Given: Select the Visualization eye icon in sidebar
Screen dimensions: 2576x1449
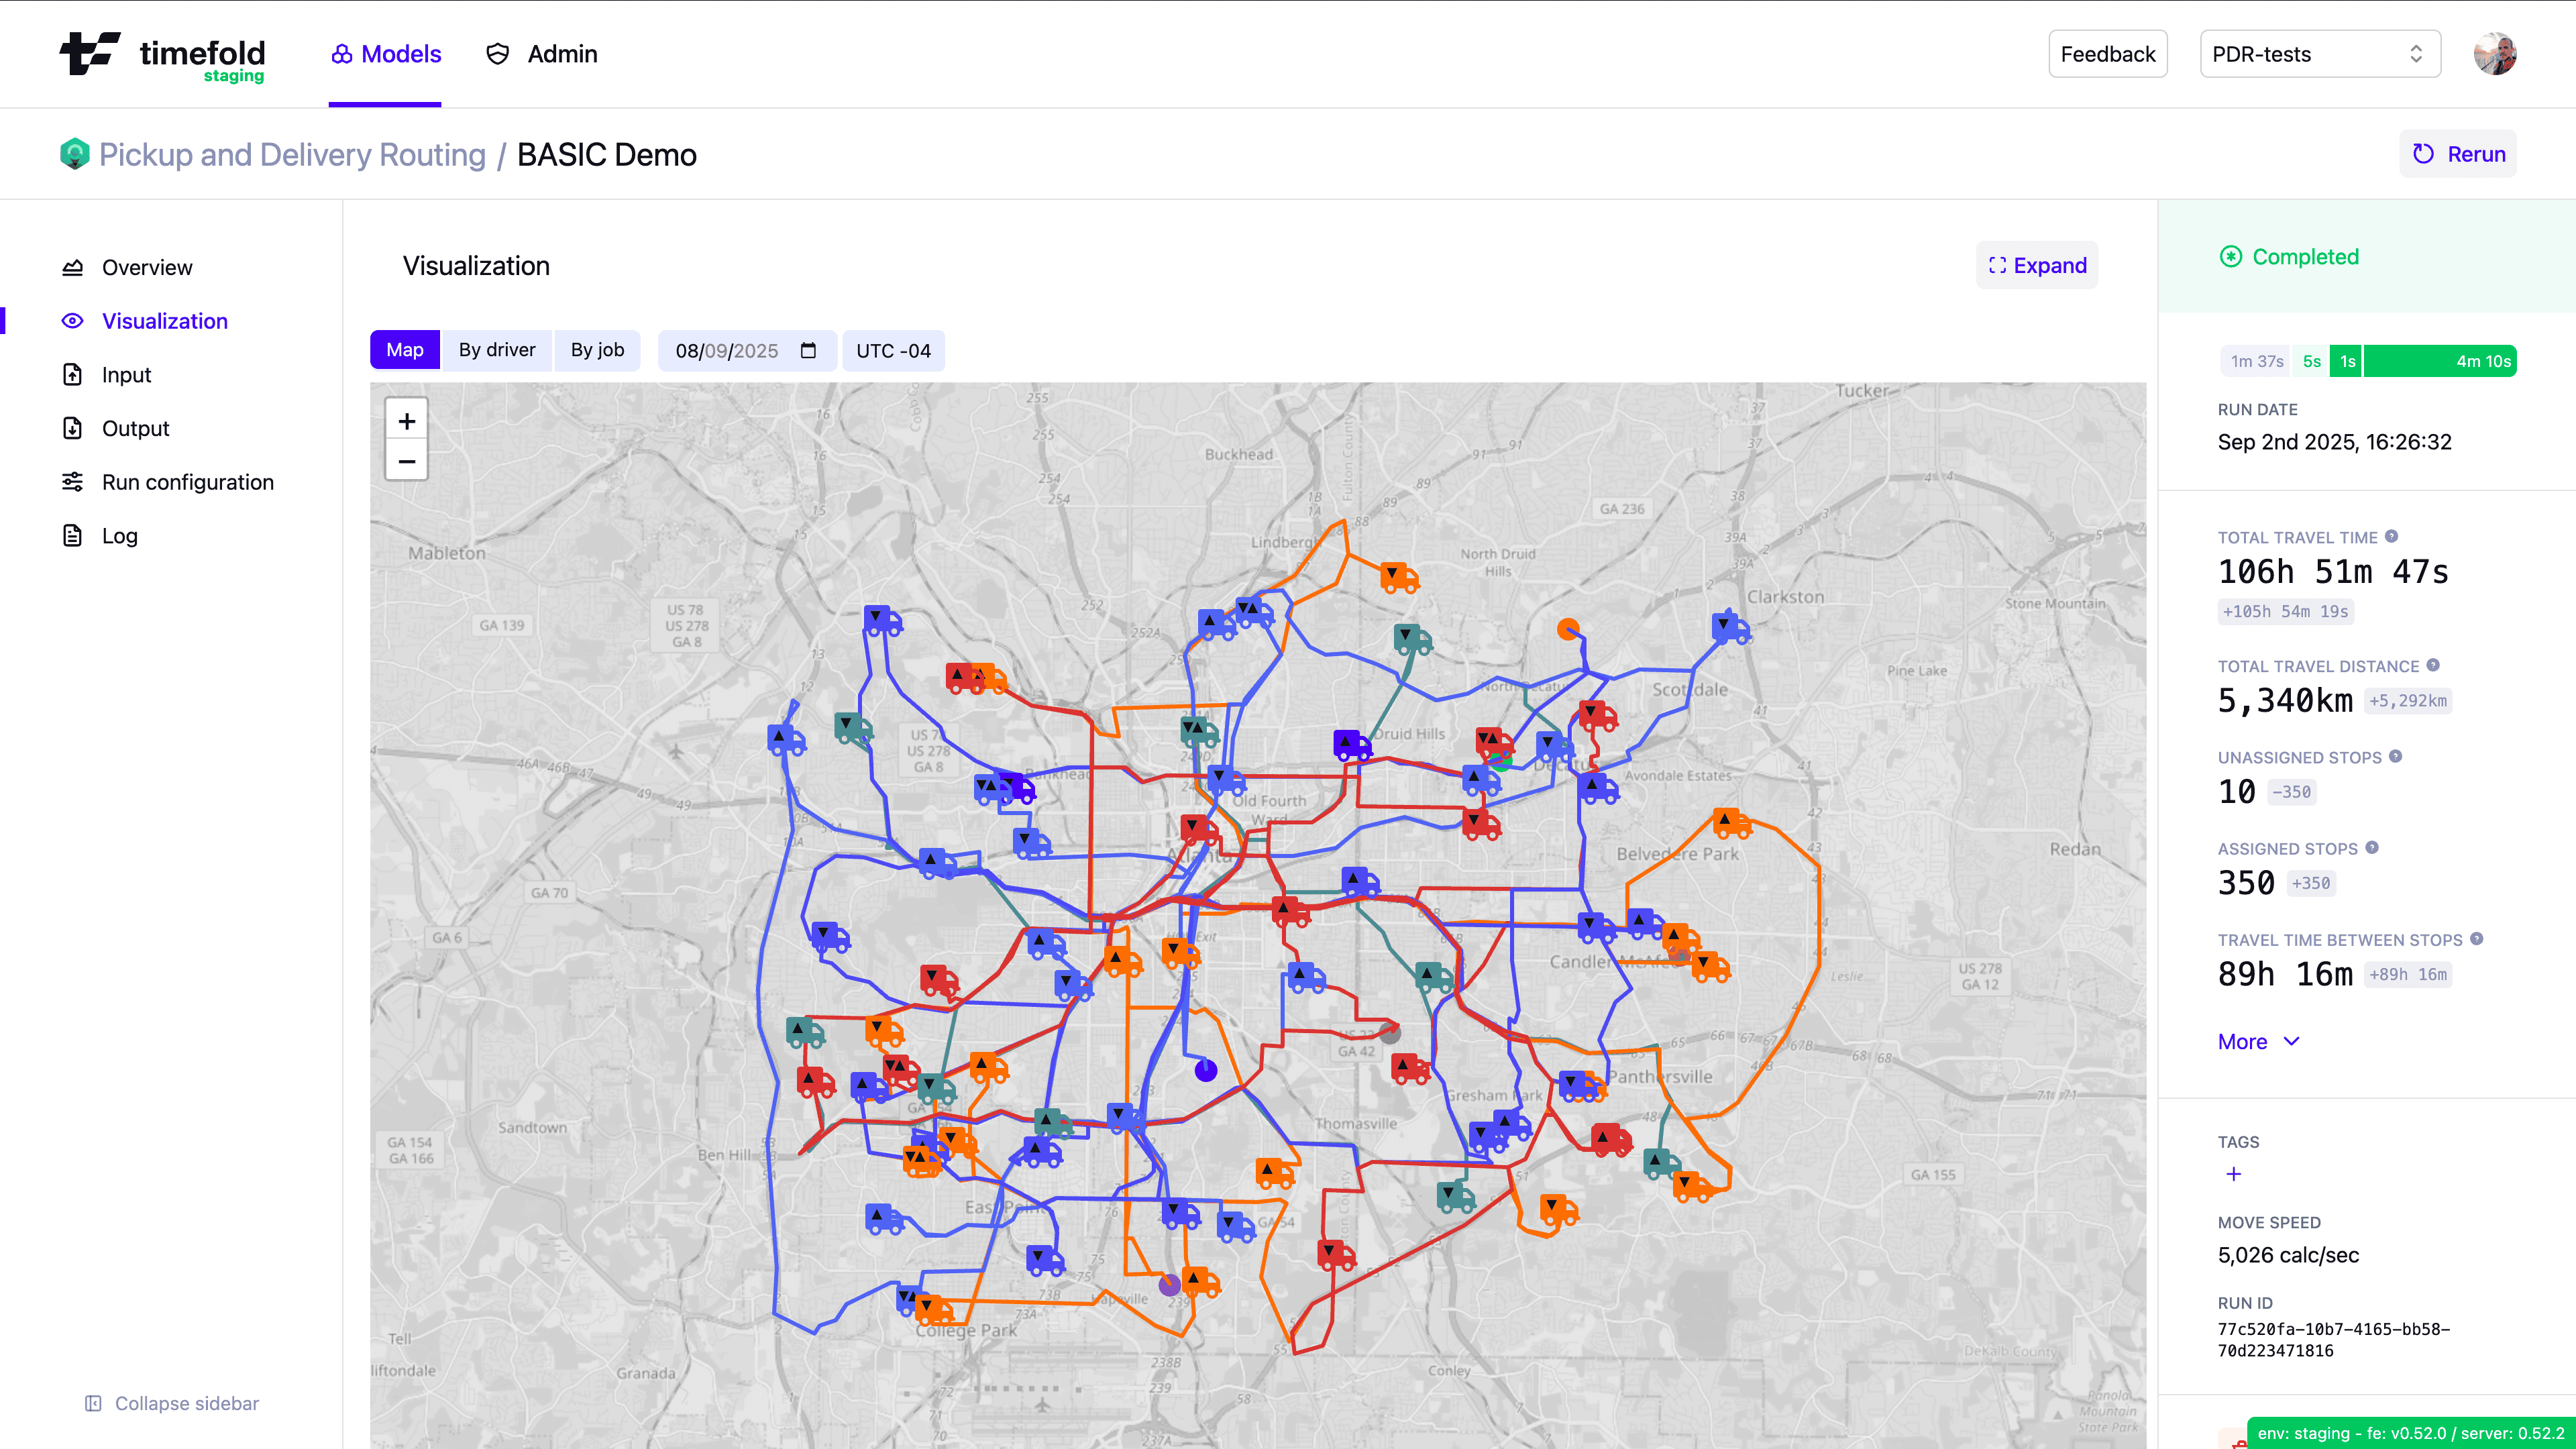Looking at the screenshot, I should coord(72,321).
